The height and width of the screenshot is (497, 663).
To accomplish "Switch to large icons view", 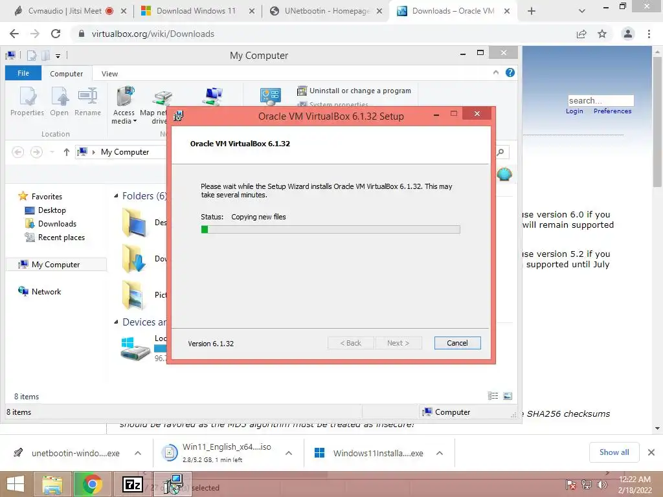I will click(x=508, y=395).
